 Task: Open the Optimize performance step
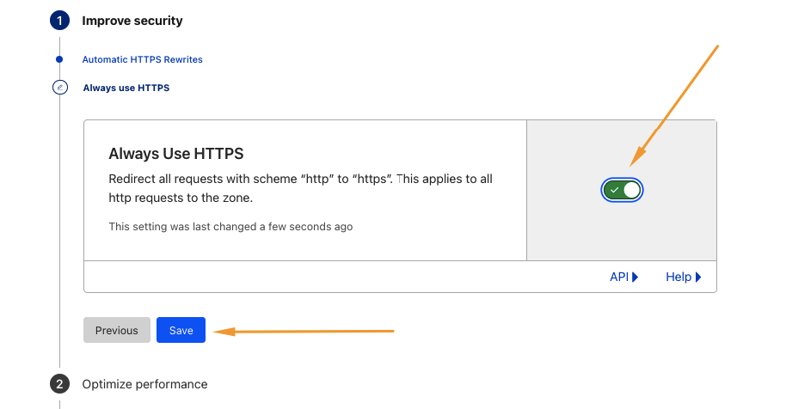point(144,384)
